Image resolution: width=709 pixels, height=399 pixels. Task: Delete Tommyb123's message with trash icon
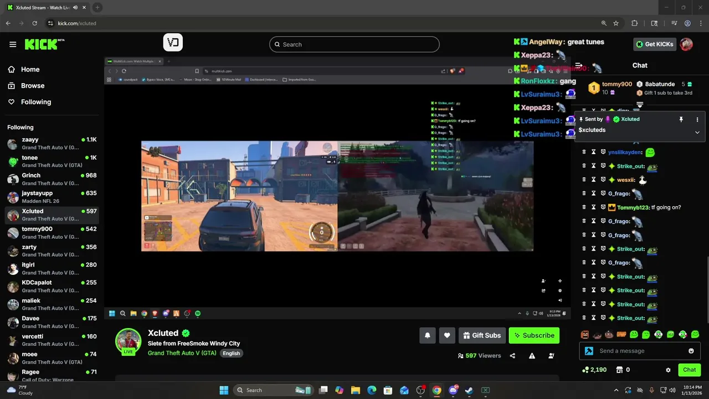(x=584, y=207)
